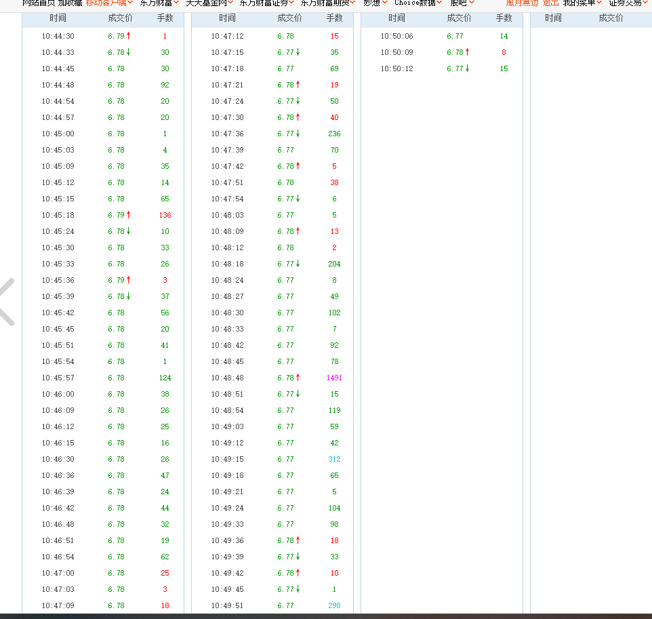Click the 10:47:36 time cell
The width and height of the screenshot is (652, 619).
(228, 134)
